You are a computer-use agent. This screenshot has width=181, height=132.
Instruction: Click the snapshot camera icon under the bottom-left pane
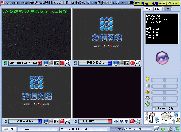click(57, 121)
